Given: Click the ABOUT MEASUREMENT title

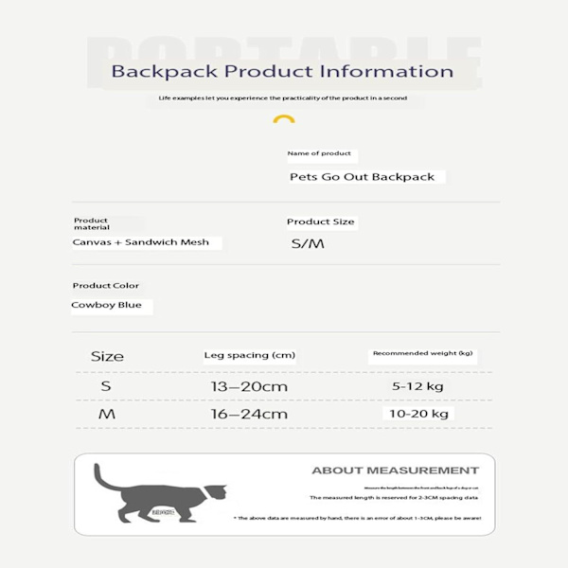Looking at the screenshot, I should click(395, 470).
